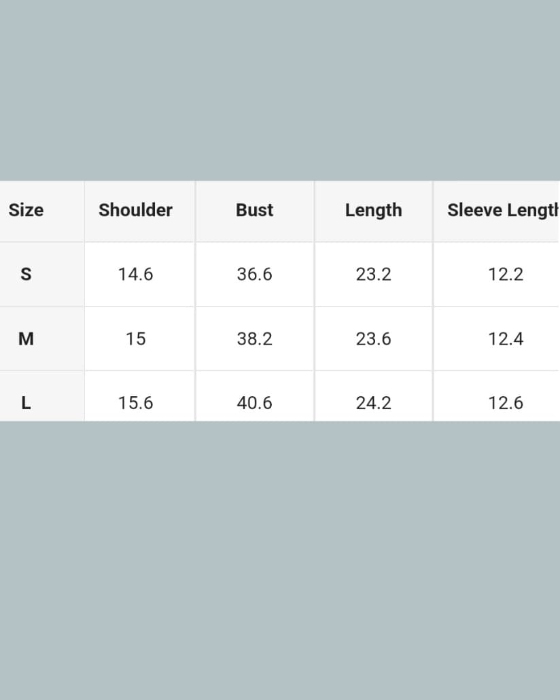Click bust value 38.2 for size M
The width and height of the screenshot is (560, 700).
coord(254,338)
